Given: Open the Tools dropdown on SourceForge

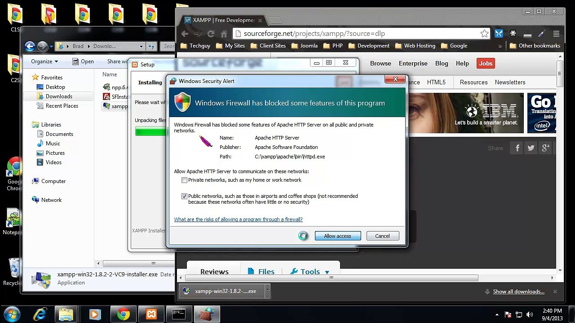Looking at the screenshot, I should coord(310,272).
